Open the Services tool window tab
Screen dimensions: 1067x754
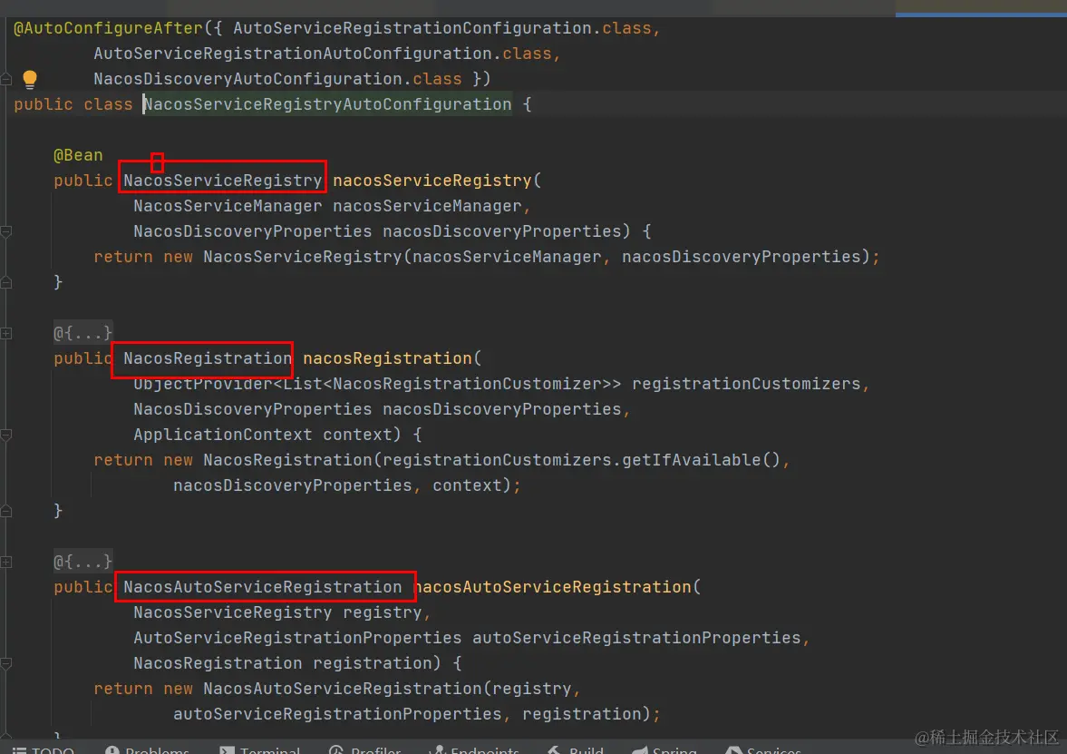pyautogui.click(x=763, y=749)
